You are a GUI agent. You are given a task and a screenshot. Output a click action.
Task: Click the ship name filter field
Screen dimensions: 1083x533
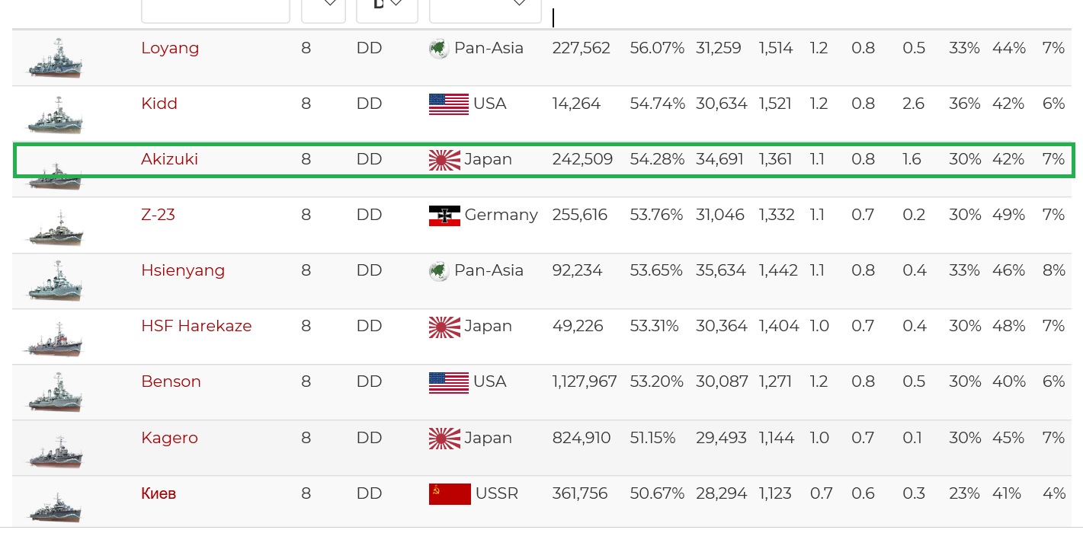[x=215, y=9]
